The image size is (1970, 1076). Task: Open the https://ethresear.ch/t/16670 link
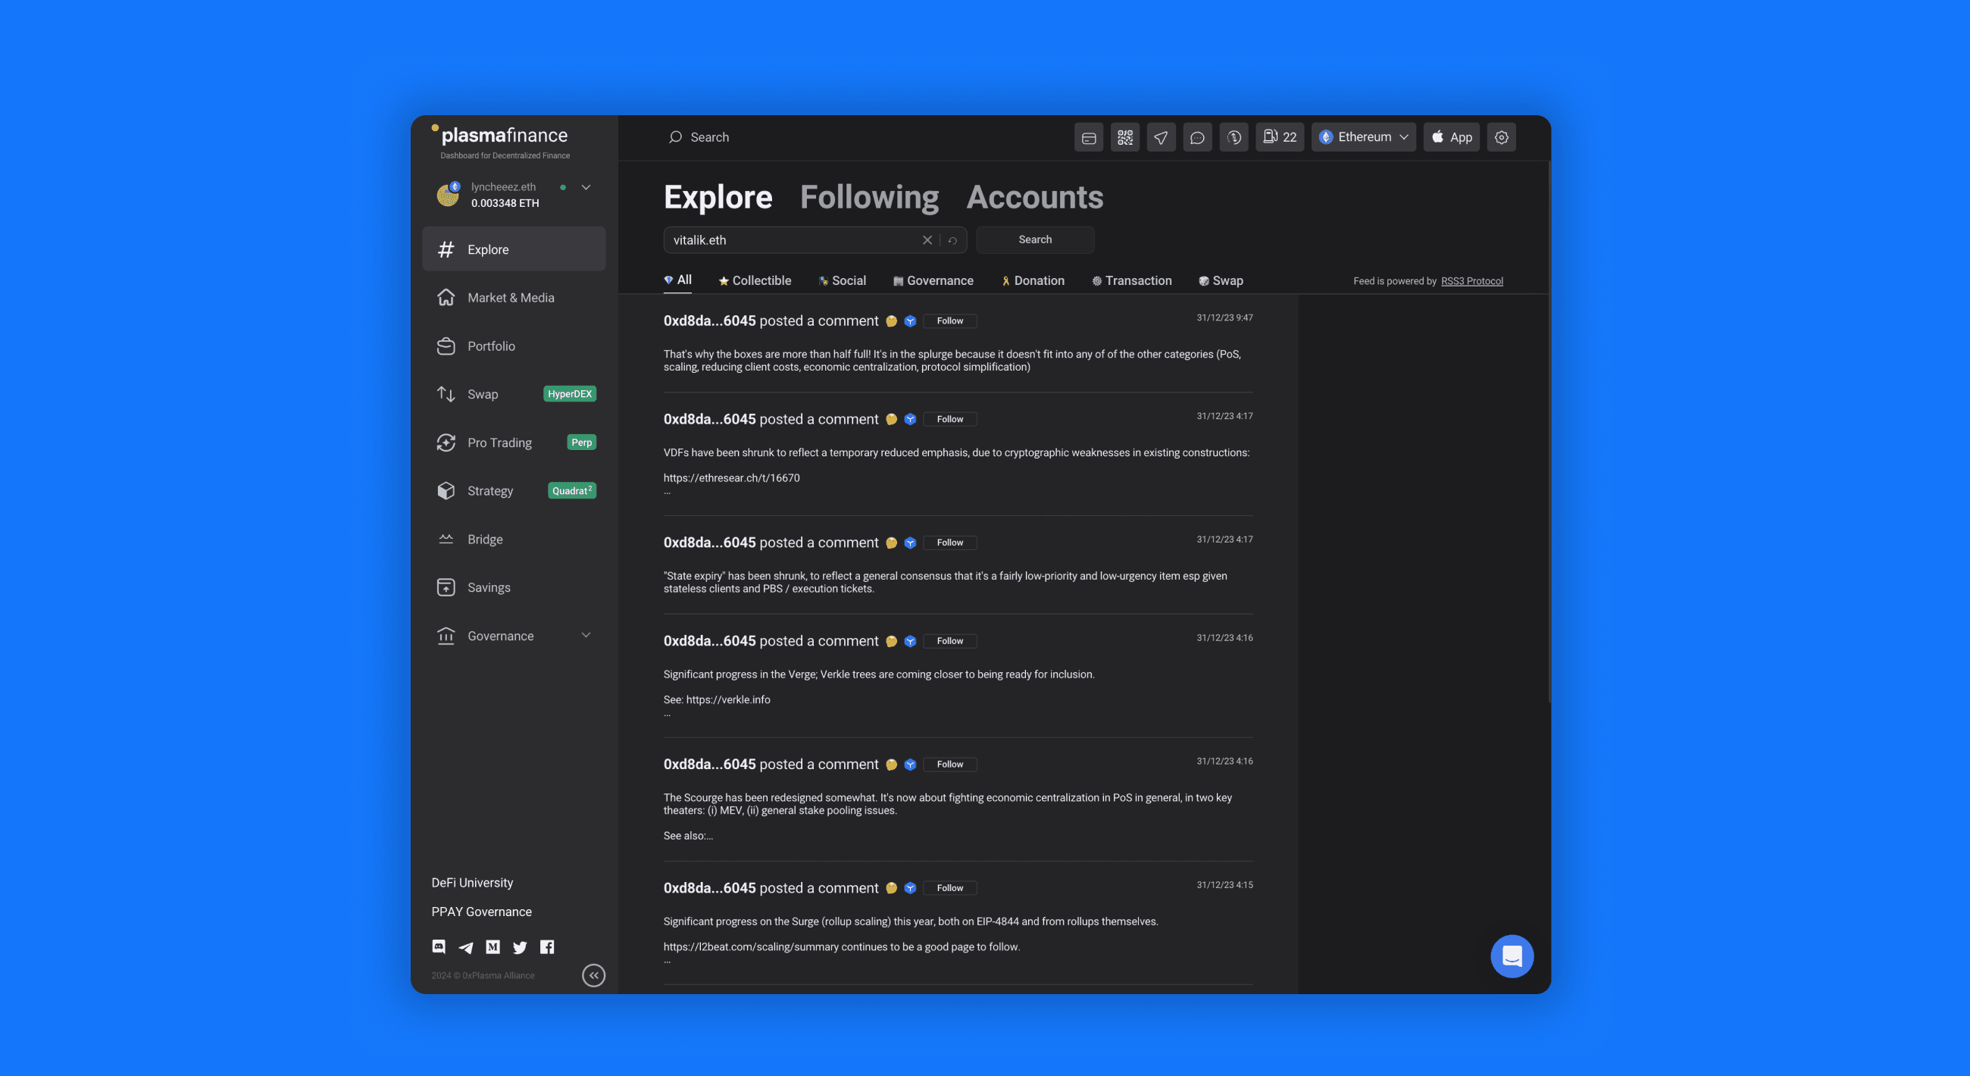731,478
